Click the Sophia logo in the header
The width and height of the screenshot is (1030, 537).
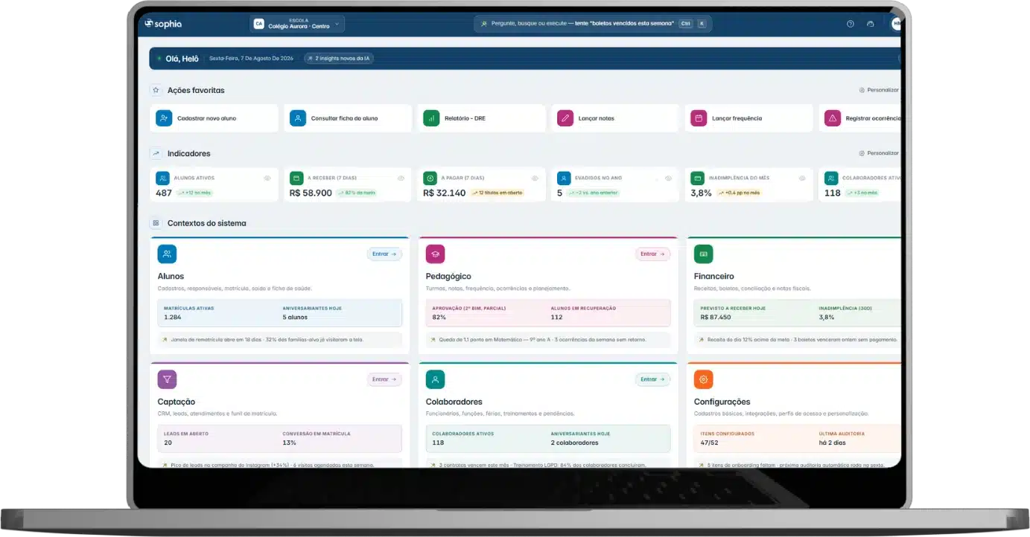[x=163, y=24]
